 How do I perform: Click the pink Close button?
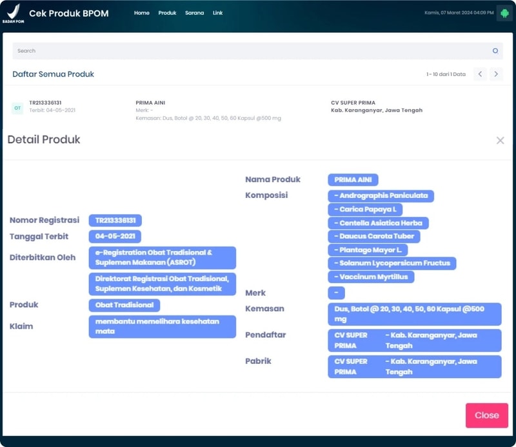(x=487, y=415)
